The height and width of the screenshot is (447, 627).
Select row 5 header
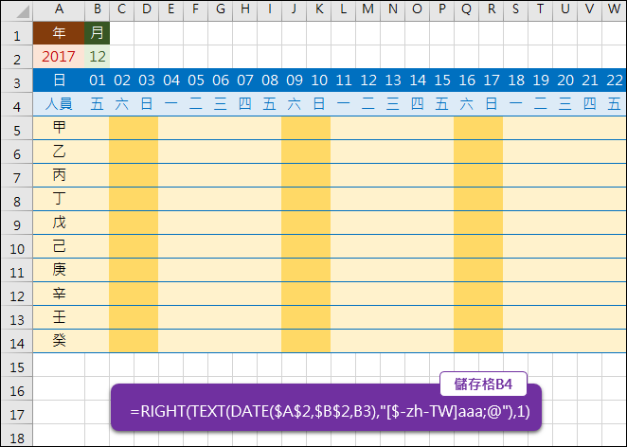[17, 128]
